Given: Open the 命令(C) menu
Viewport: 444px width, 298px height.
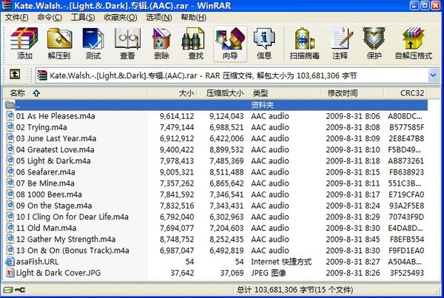Looking at the screenshot, I should coord(50,18).
